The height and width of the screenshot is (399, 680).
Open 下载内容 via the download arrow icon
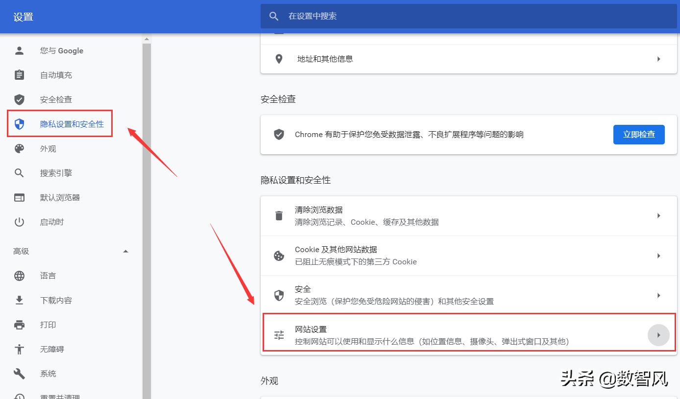(19, 300)
